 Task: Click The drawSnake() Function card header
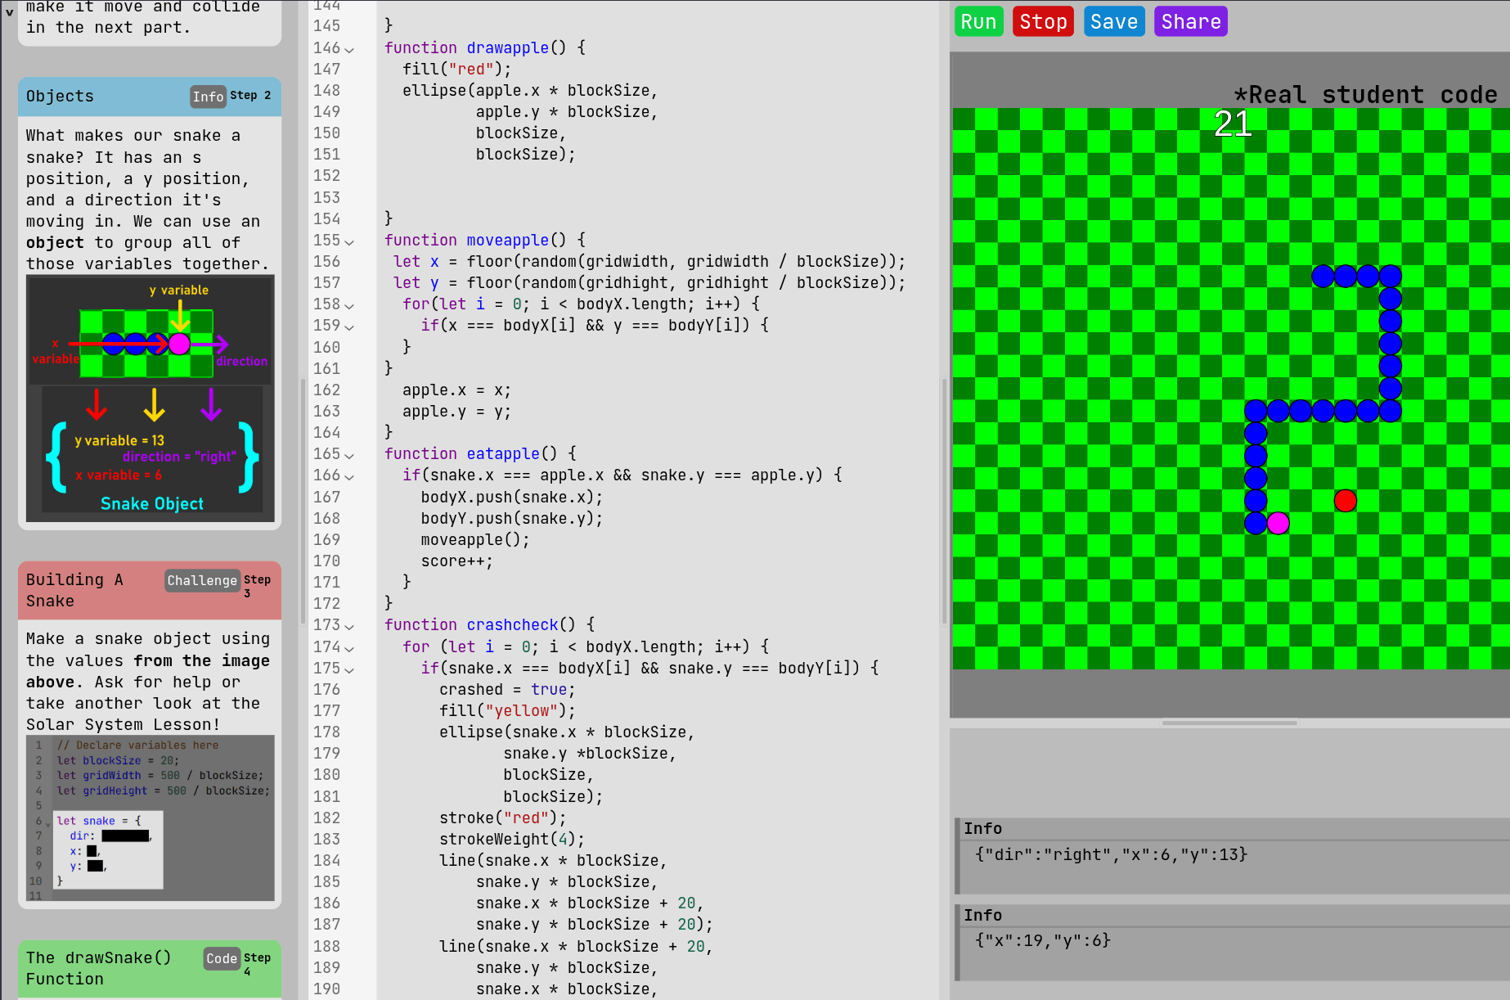(x=150, y=968)
